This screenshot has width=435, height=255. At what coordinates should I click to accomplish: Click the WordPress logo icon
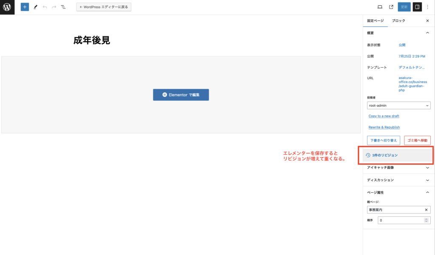point(7,7)
